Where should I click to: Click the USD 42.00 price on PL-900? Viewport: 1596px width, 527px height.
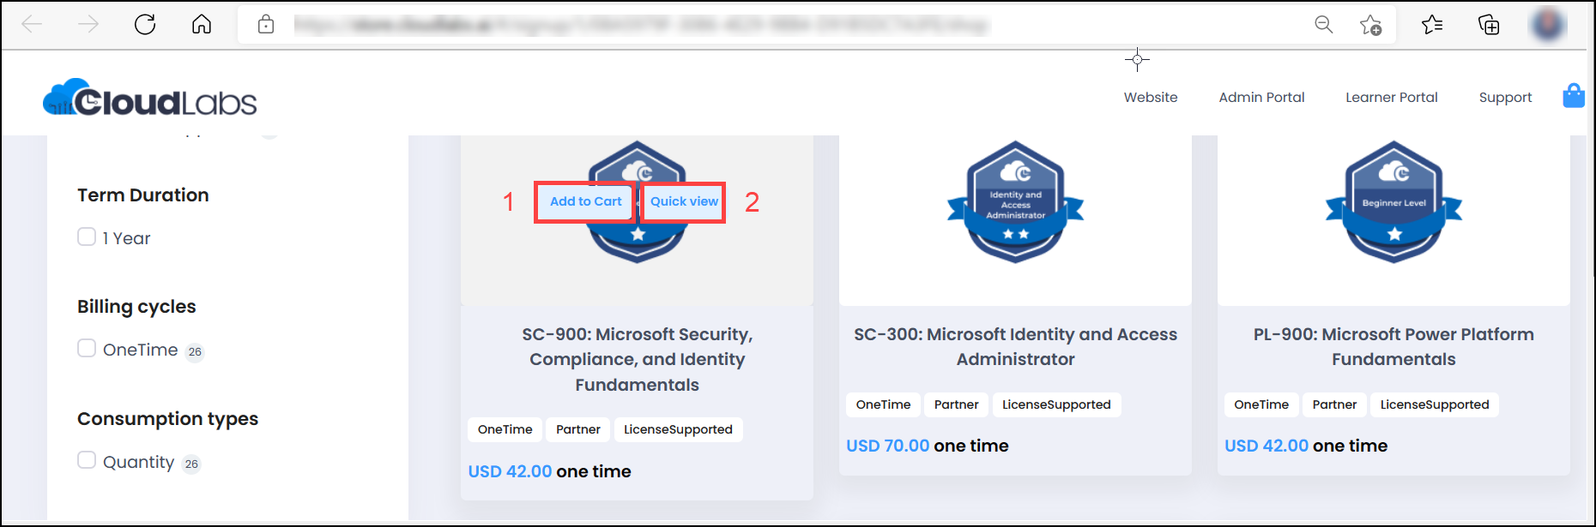click(x=1267, y=446)
